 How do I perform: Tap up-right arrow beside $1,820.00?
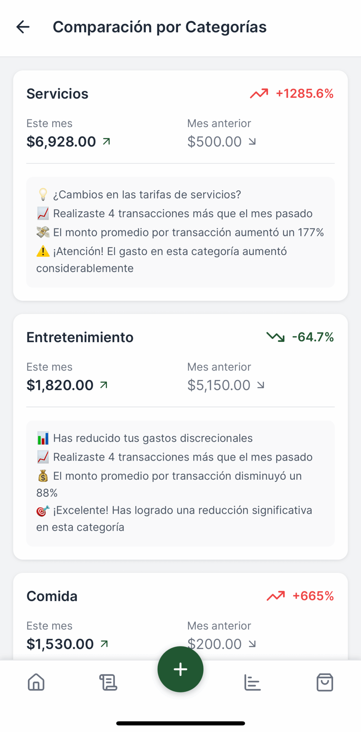tap(104, 385)
